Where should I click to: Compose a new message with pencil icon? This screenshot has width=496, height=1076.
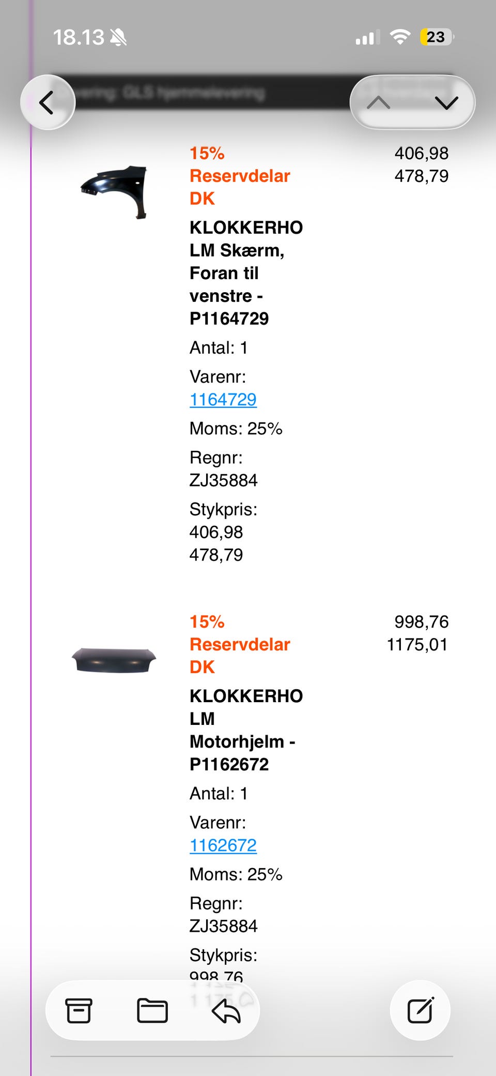tap(420, 1010)
